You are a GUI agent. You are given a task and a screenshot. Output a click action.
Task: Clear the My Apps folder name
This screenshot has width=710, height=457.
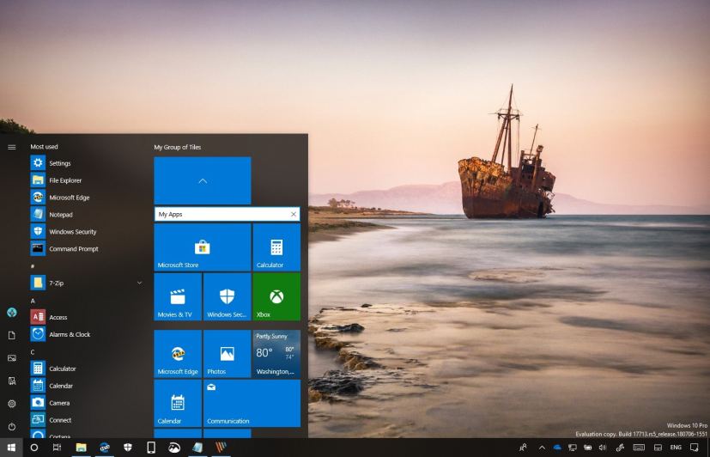point(294,214)
